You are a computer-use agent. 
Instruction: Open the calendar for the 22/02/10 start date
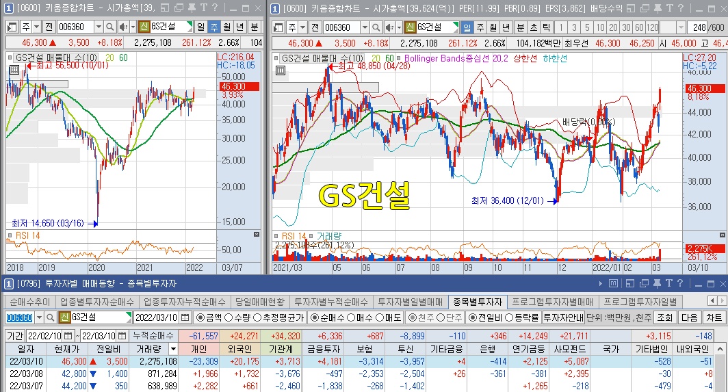68,336
